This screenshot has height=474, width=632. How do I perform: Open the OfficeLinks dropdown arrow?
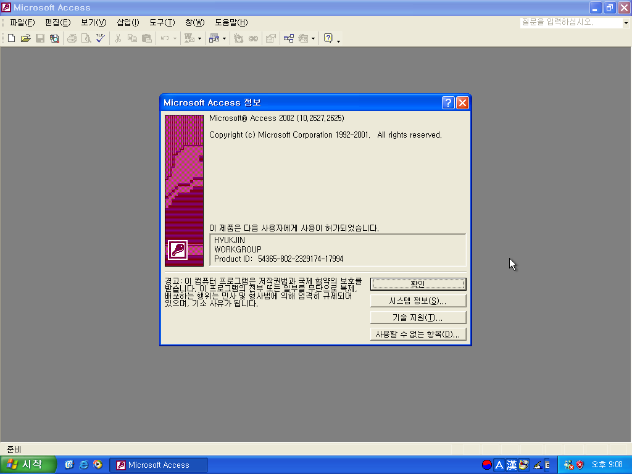(199, 39)
